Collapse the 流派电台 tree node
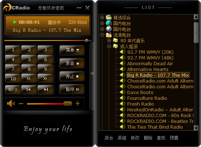Image resolution: width=201 pixels, height=147 pixels. pyautogui.click(x=102, y=35)
